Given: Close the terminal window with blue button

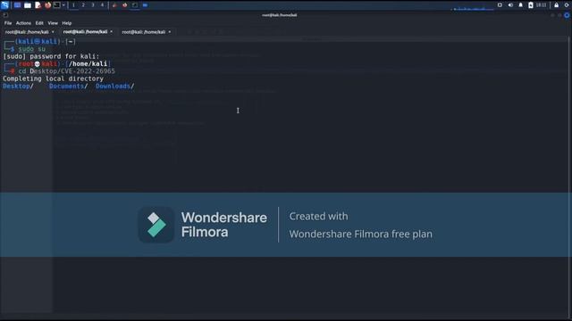Looking at the screenshot, I should pyautogui.click(x=567, y=15).
